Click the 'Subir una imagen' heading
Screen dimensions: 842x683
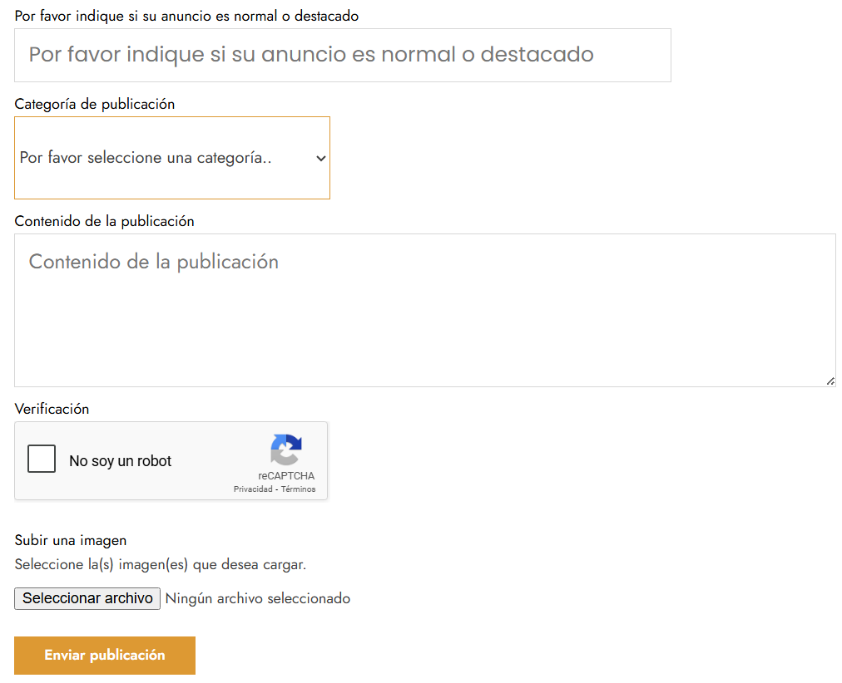tap(70, 540)
